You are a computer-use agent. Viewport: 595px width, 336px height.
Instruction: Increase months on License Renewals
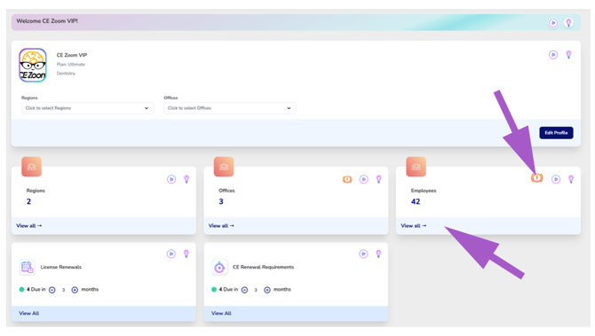click(75, 290)
